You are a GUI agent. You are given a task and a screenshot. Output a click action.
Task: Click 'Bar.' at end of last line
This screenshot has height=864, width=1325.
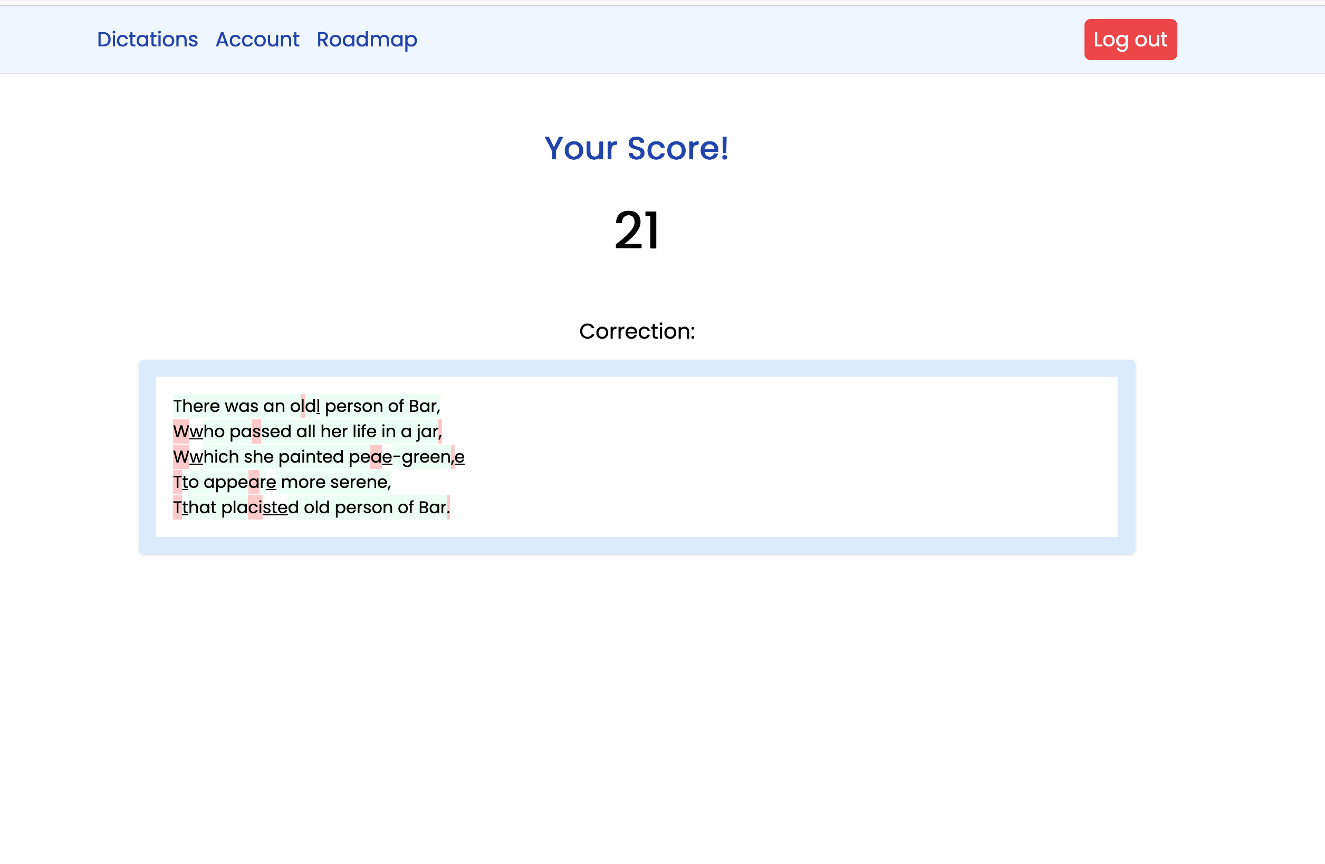[x=434, y=507]
